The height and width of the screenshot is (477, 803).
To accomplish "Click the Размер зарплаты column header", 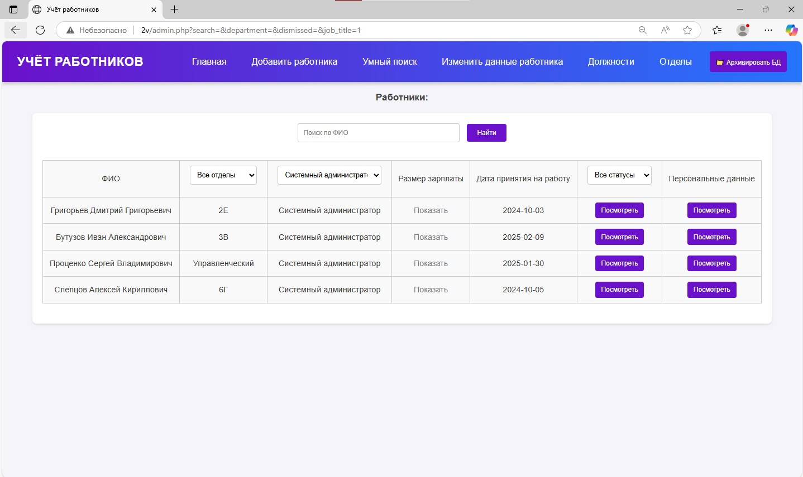I will 431,179.
